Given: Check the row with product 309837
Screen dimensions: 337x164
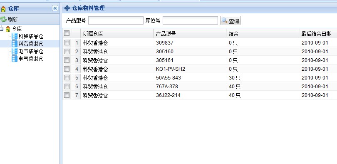Looking at the screenshot, I should point(67,42).
